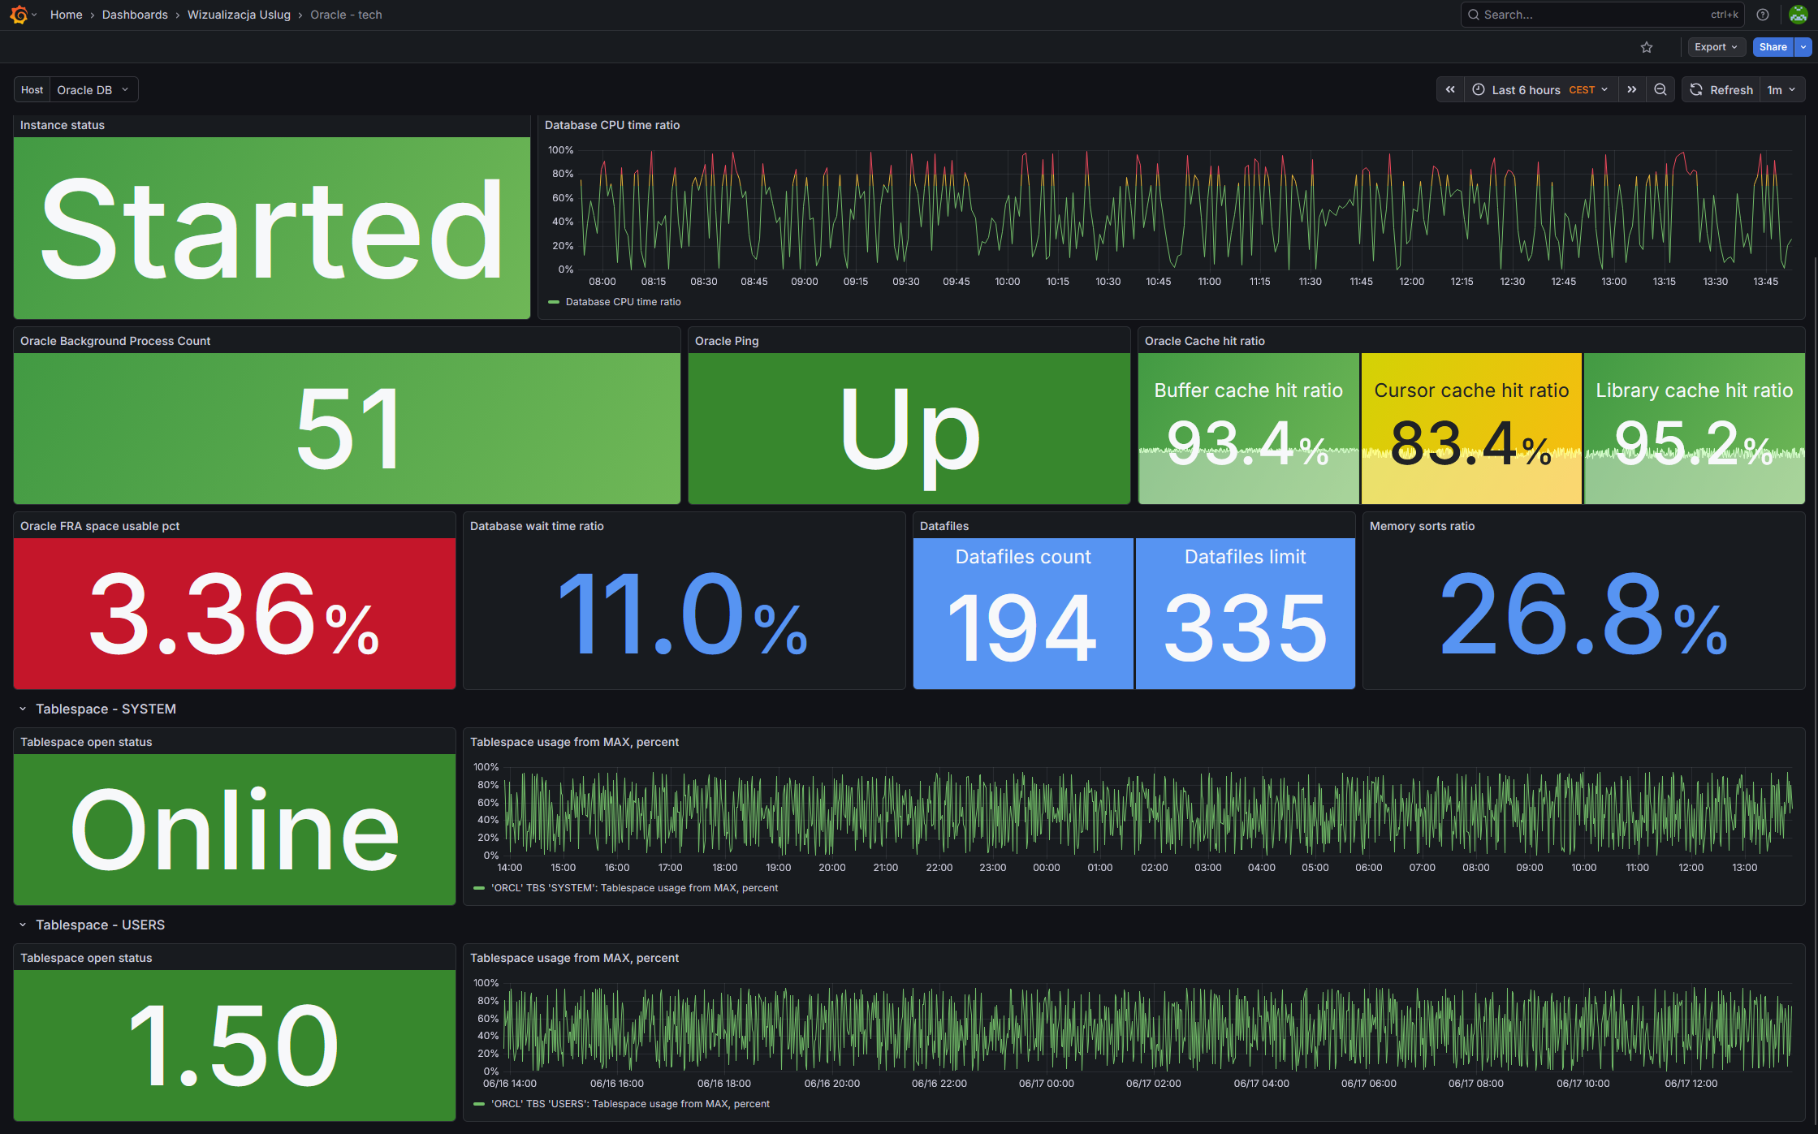This screenshot has height=1134, width=1818.
Task: Open the 1m refresh interval dropdown
Action: [x=1782, y=90]
